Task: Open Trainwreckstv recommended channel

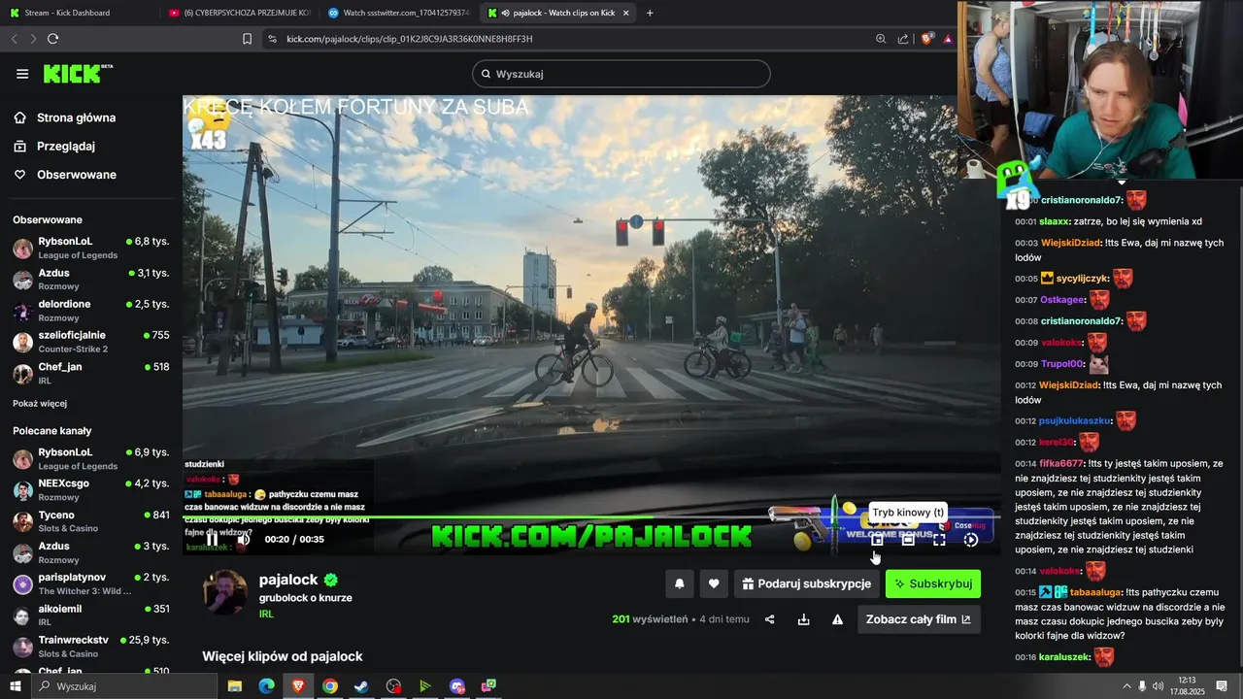Action: [x=92, y=647]
